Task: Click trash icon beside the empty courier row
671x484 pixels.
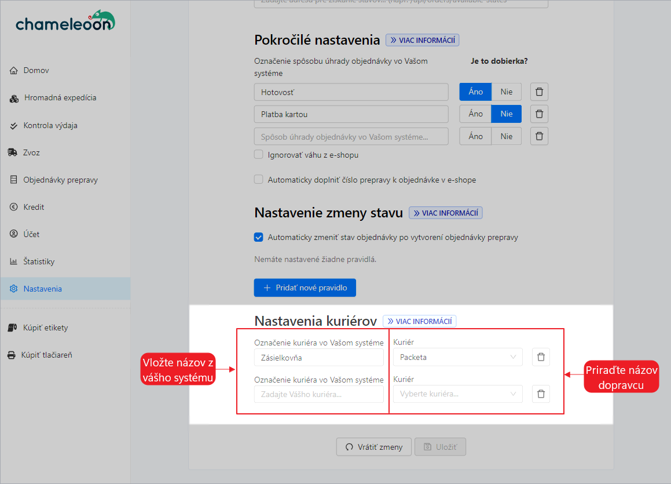Action: [541, 394]
